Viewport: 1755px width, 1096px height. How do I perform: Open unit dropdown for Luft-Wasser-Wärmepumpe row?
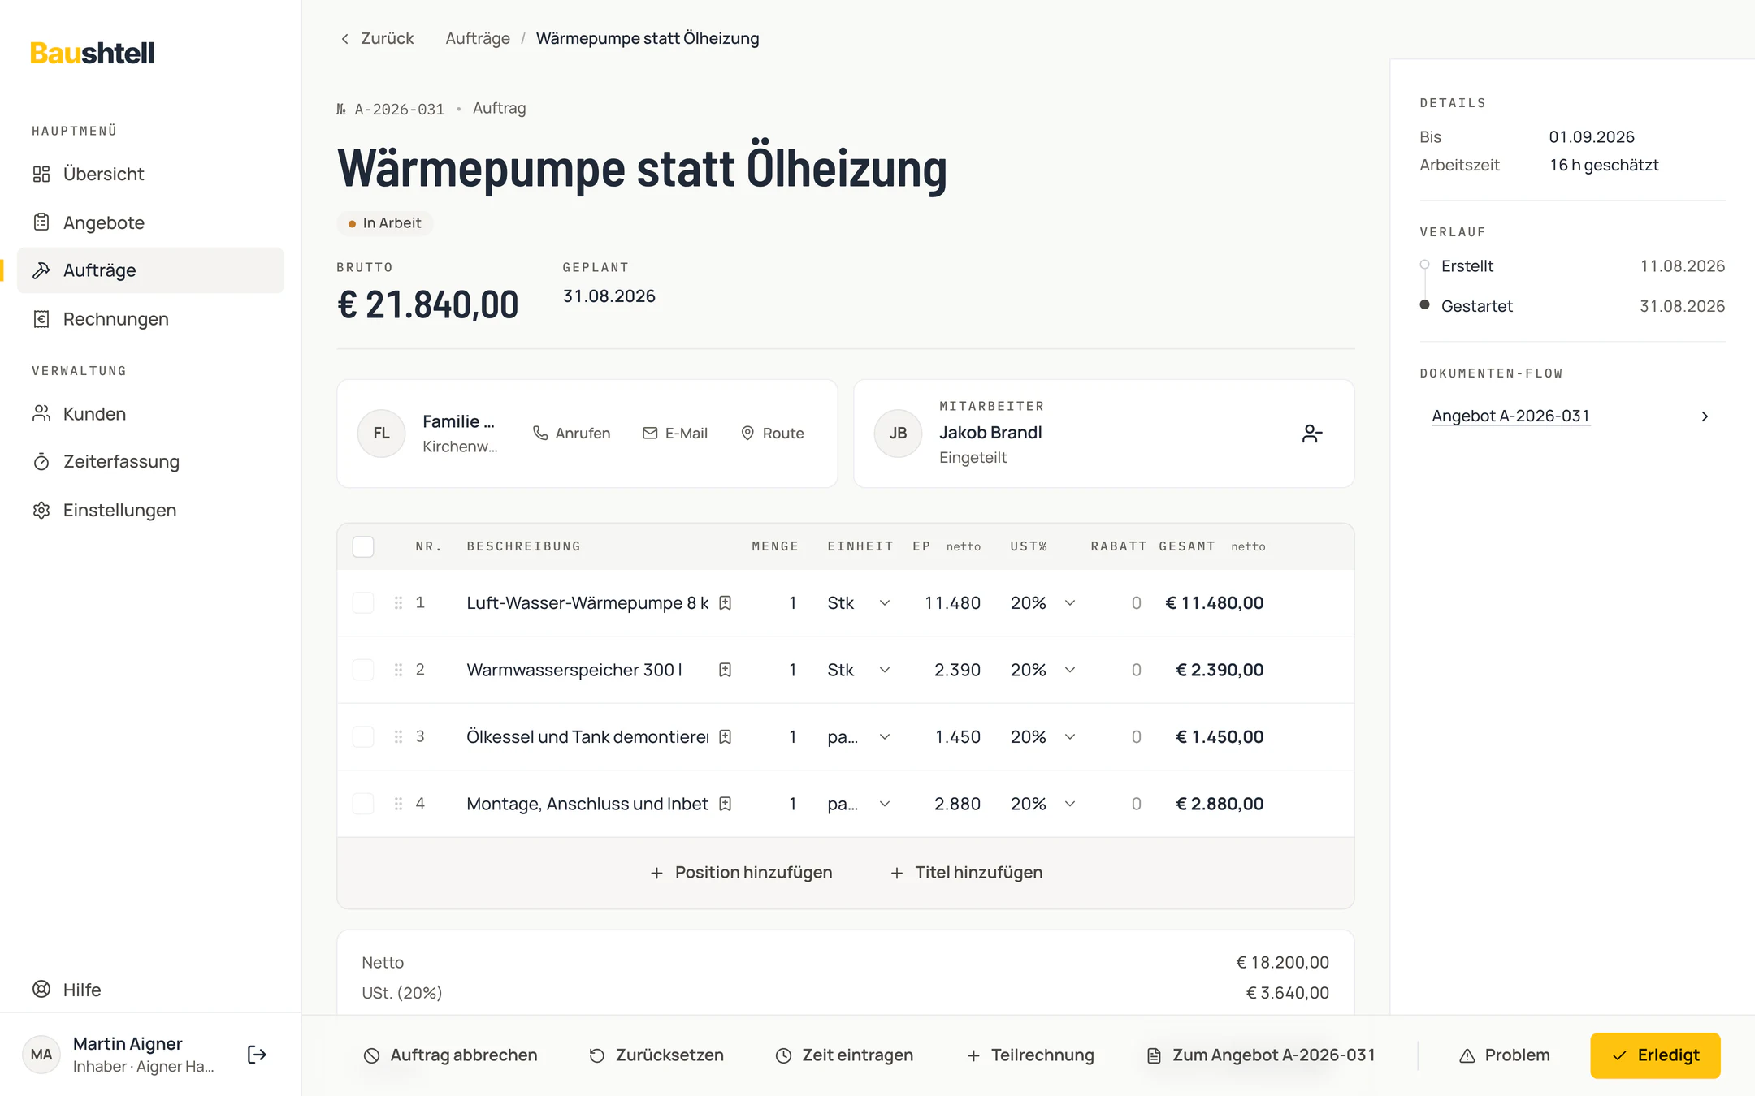859,603
